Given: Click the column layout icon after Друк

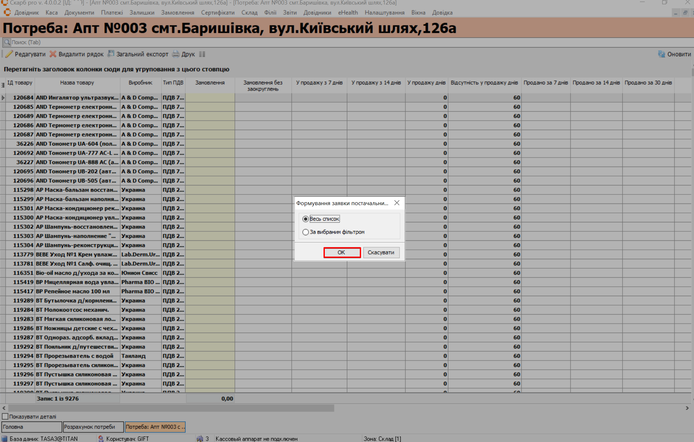Looking at the screenshot, I should 202,54.
